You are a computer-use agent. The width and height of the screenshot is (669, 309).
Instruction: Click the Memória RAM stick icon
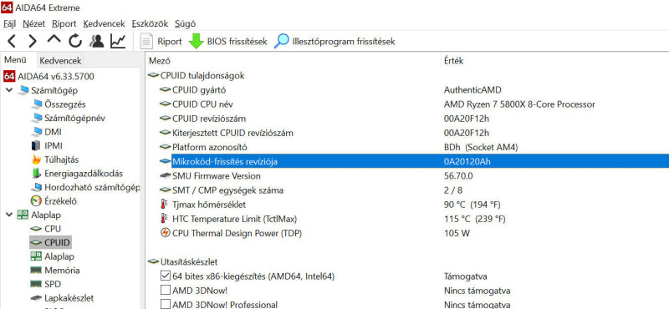(x=36, y=271)
